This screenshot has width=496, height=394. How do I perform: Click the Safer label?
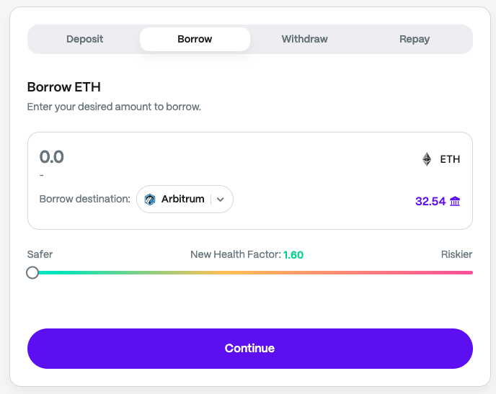(x=40, y=254)
